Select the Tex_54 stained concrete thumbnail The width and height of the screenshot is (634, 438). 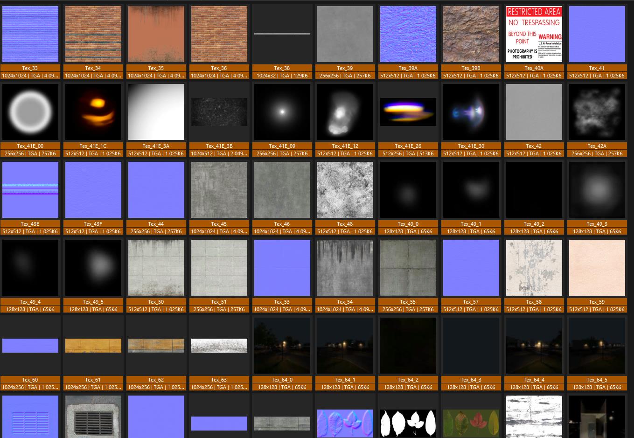tap(345, 268)
